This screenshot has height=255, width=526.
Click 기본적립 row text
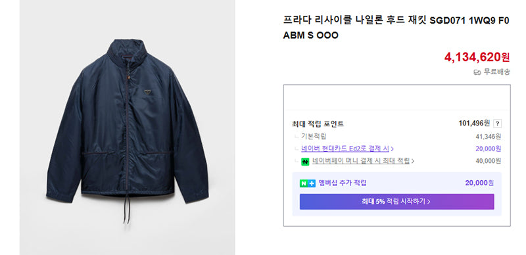pos(314,136)
